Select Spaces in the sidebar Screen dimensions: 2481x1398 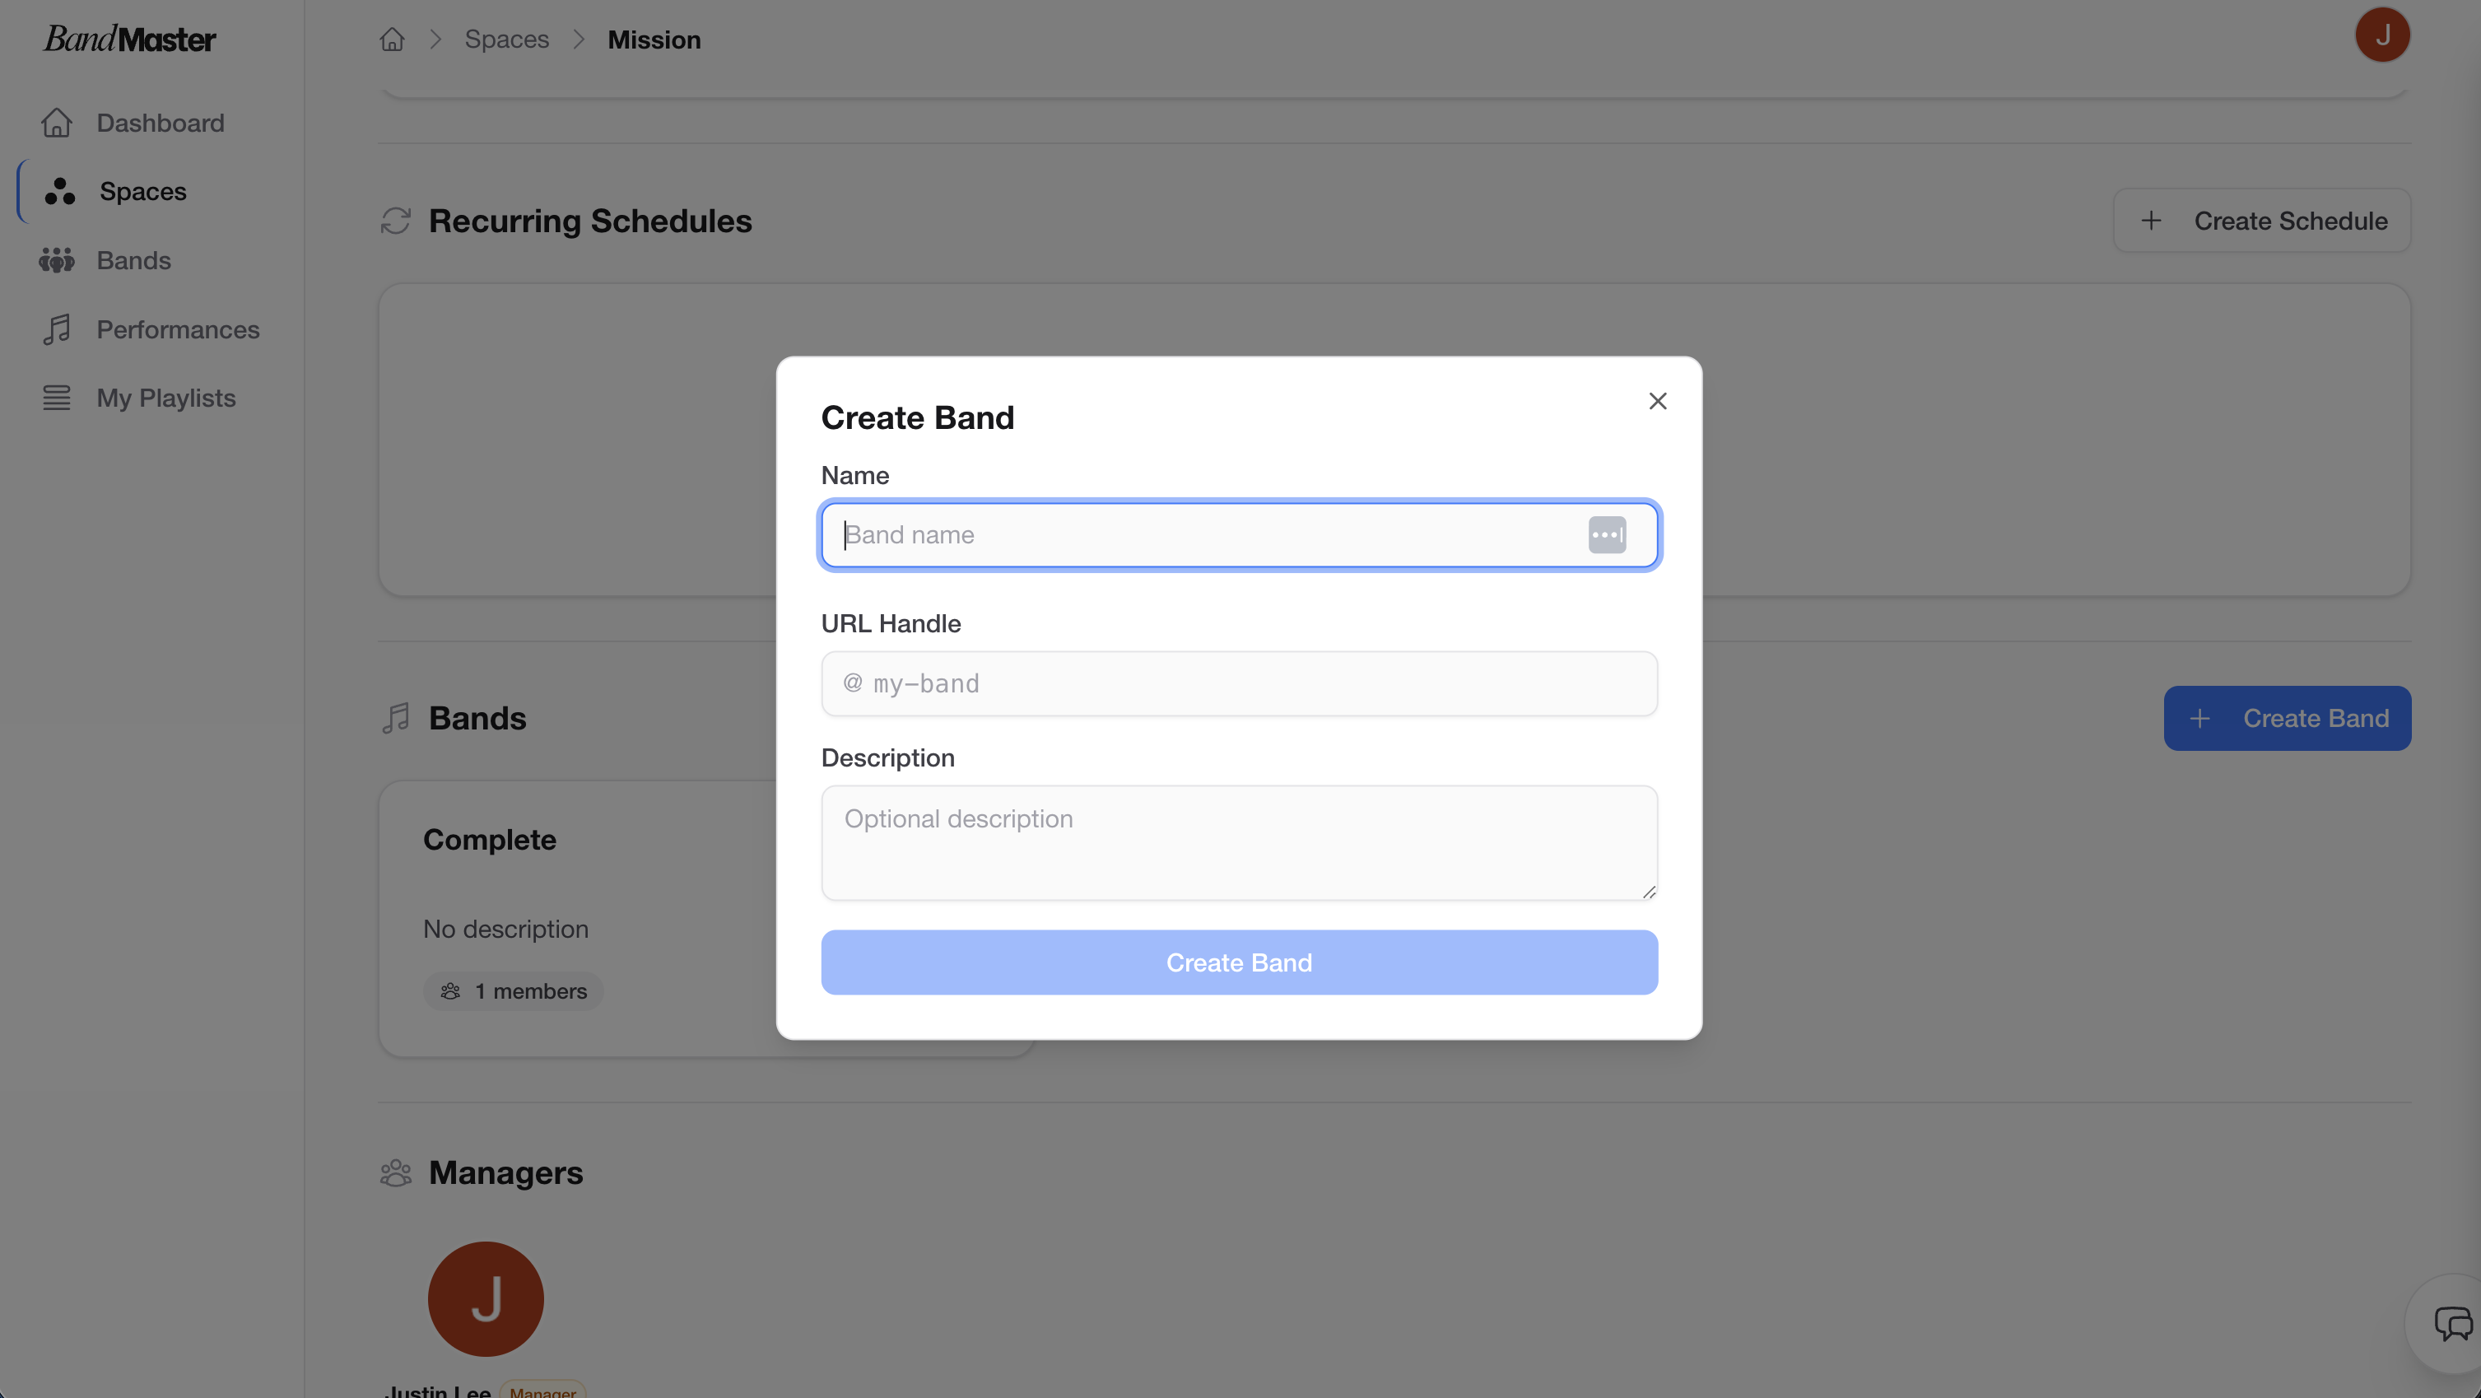pos(142,192)
